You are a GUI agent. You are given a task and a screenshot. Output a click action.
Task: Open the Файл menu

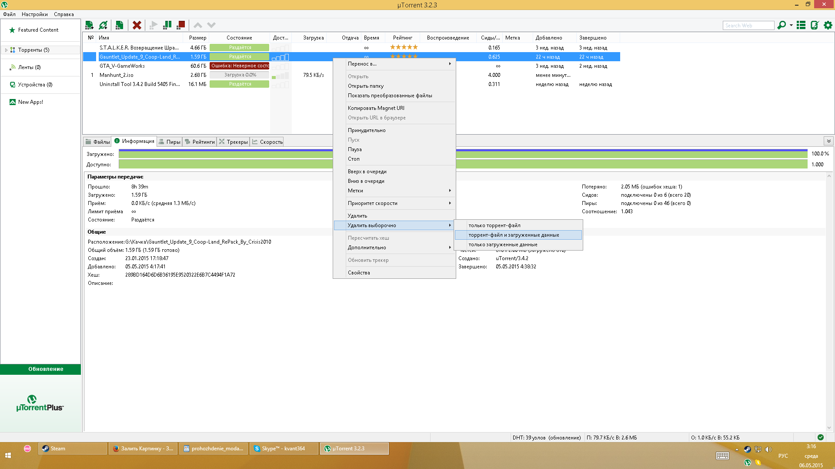(9, 14)
